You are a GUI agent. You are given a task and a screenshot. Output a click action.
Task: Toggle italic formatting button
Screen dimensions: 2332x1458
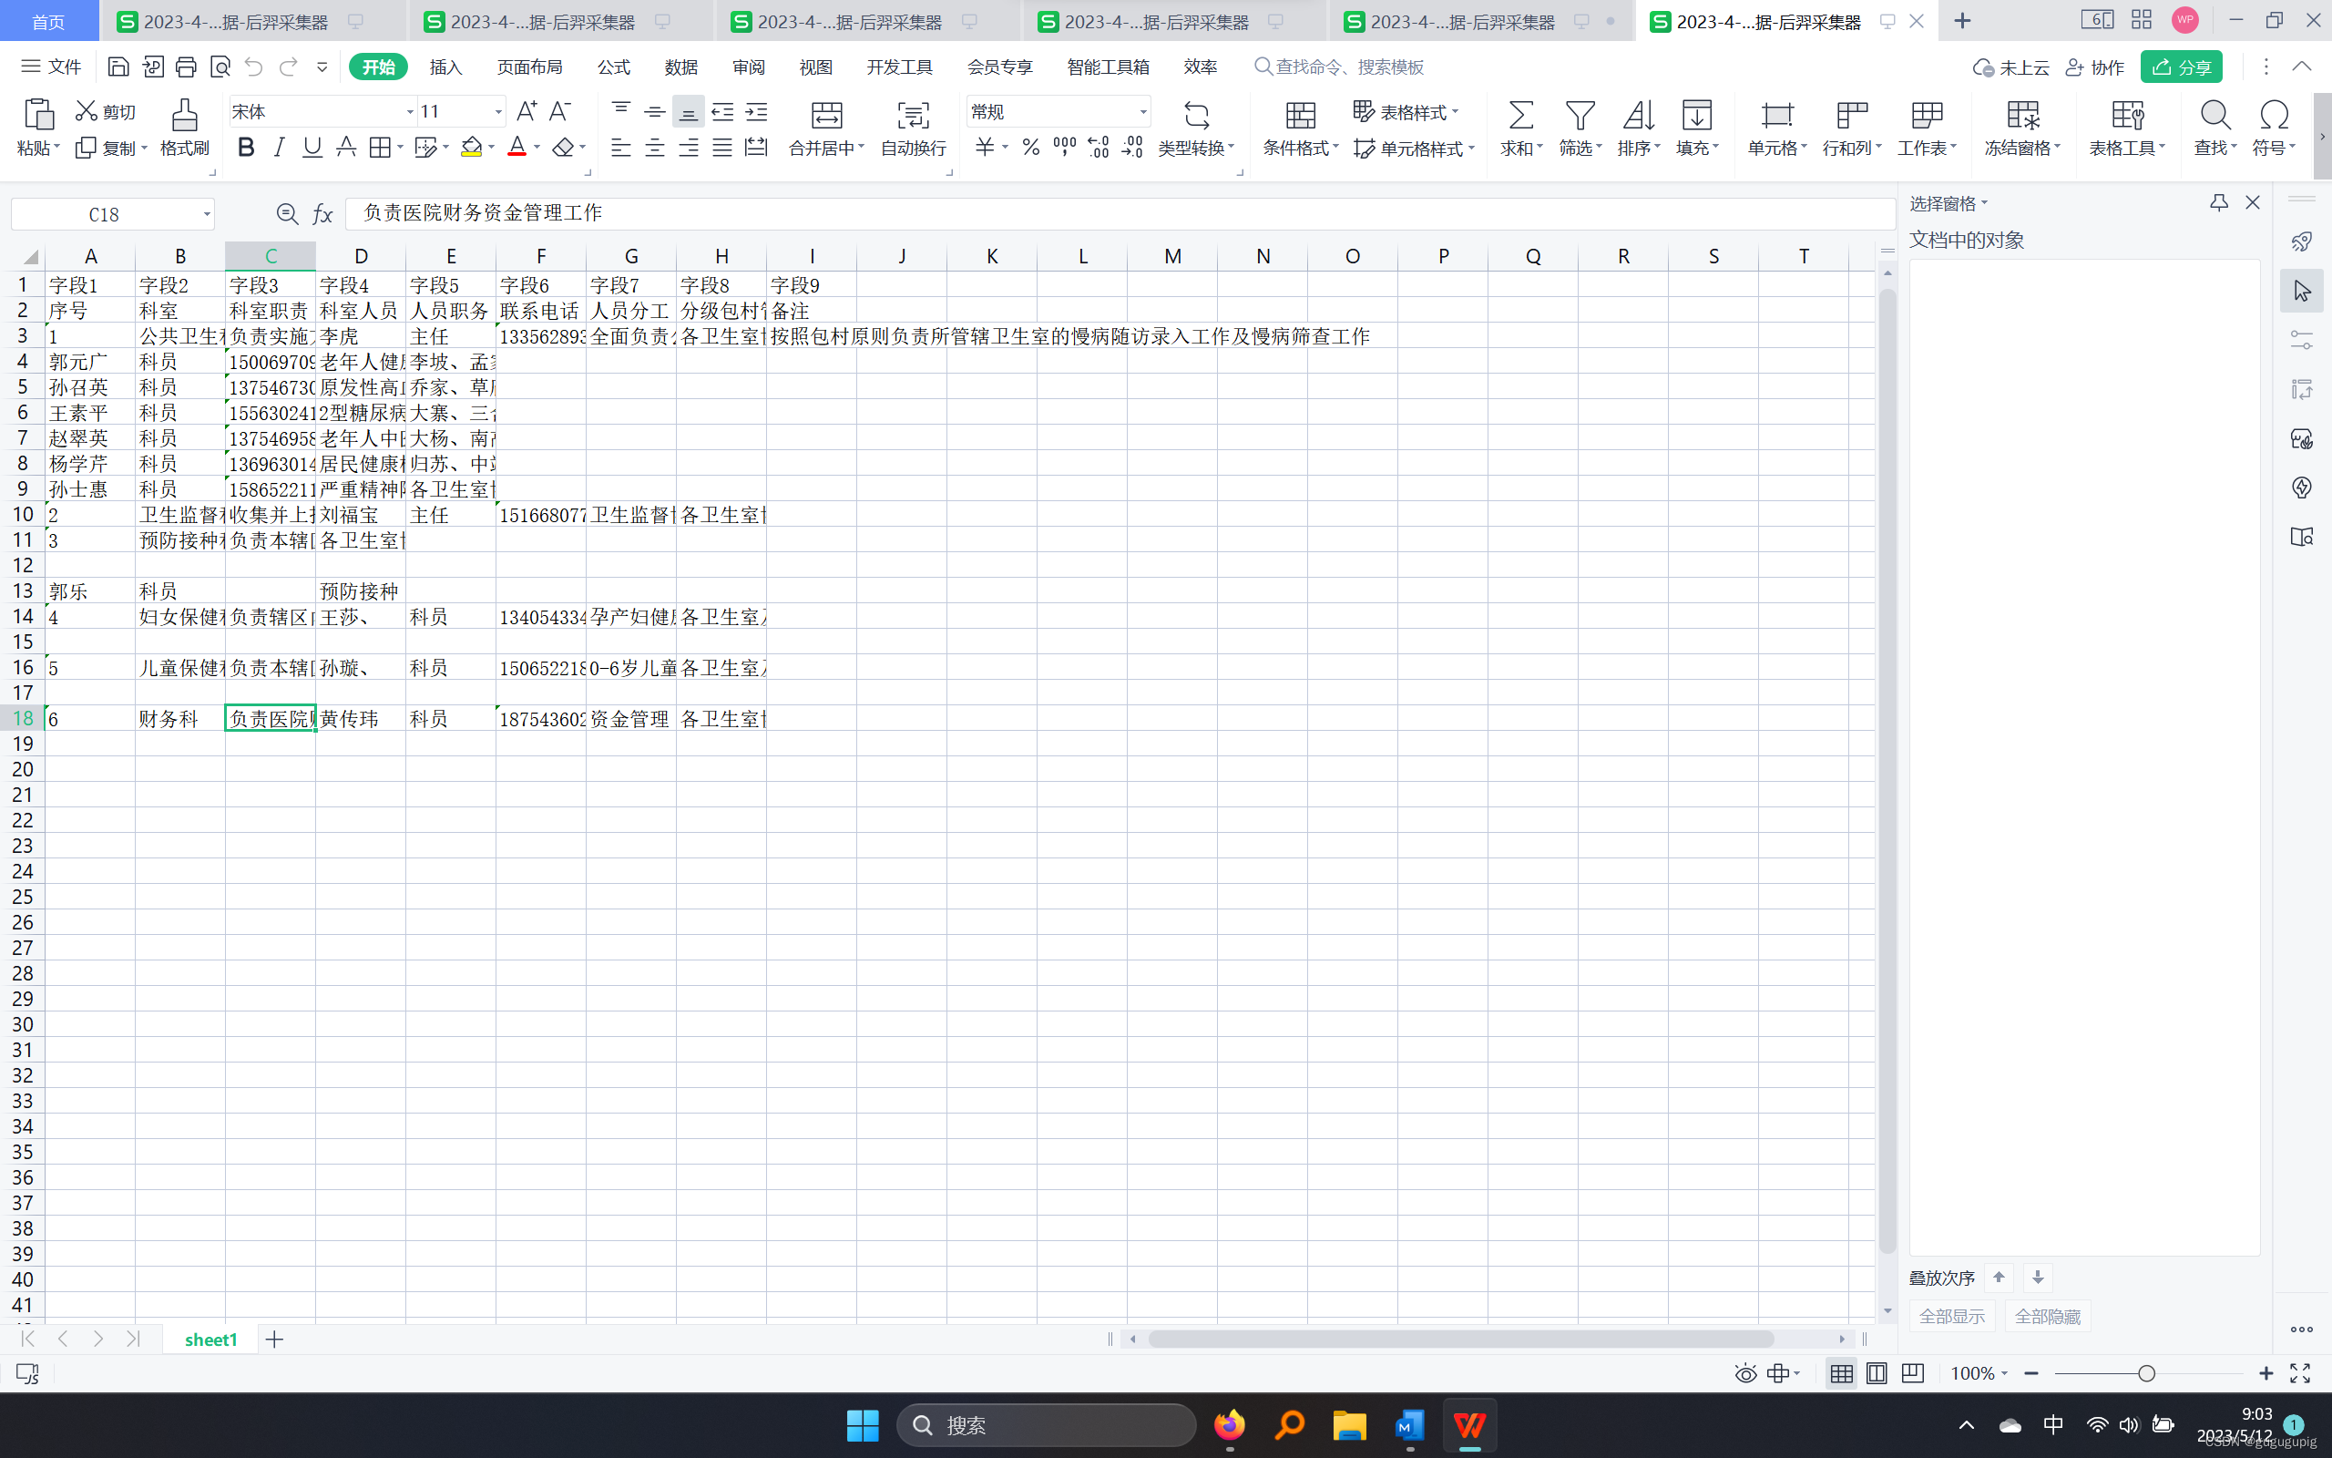(280, 148)
